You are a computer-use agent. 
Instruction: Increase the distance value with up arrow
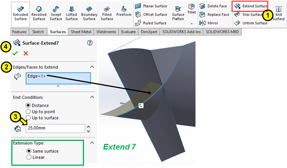pyautogui.click(x=89, y=126)
